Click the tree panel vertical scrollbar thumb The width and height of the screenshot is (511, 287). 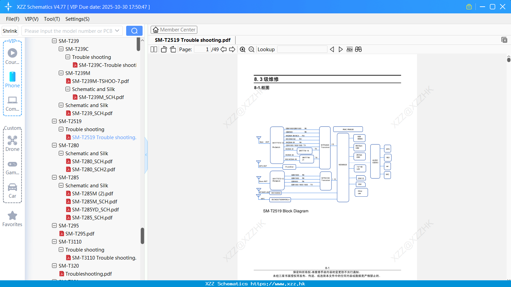point(142,236)
